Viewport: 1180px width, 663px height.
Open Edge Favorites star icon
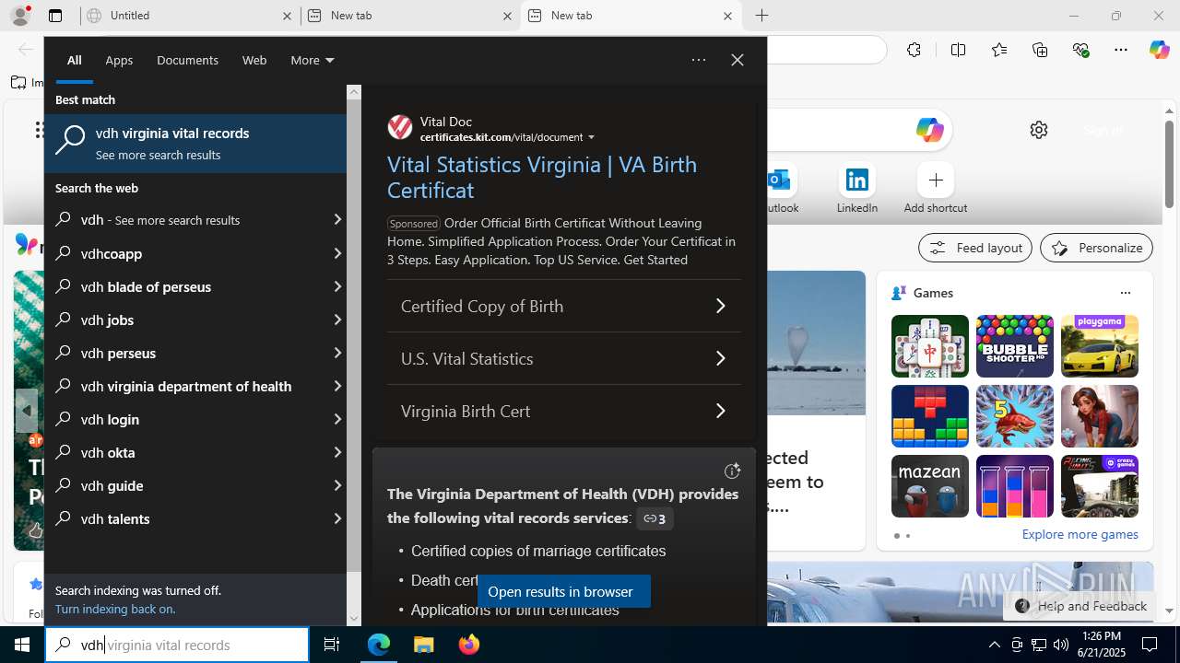coord(999,50)
